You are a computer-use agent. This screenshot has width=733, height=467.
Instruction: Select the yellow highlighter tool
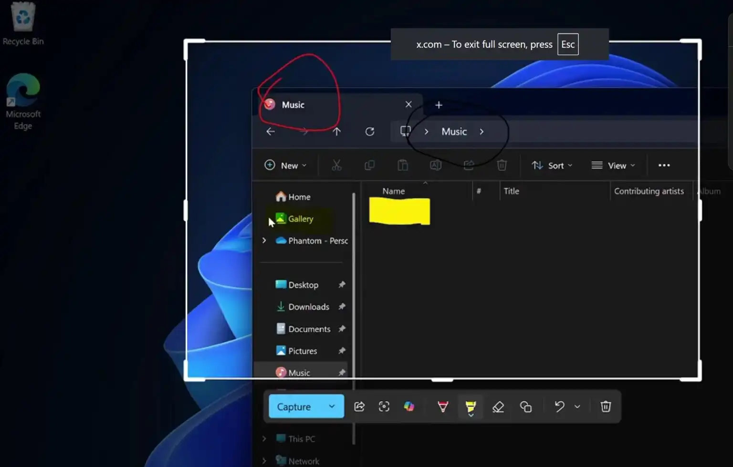pos(471,406)
